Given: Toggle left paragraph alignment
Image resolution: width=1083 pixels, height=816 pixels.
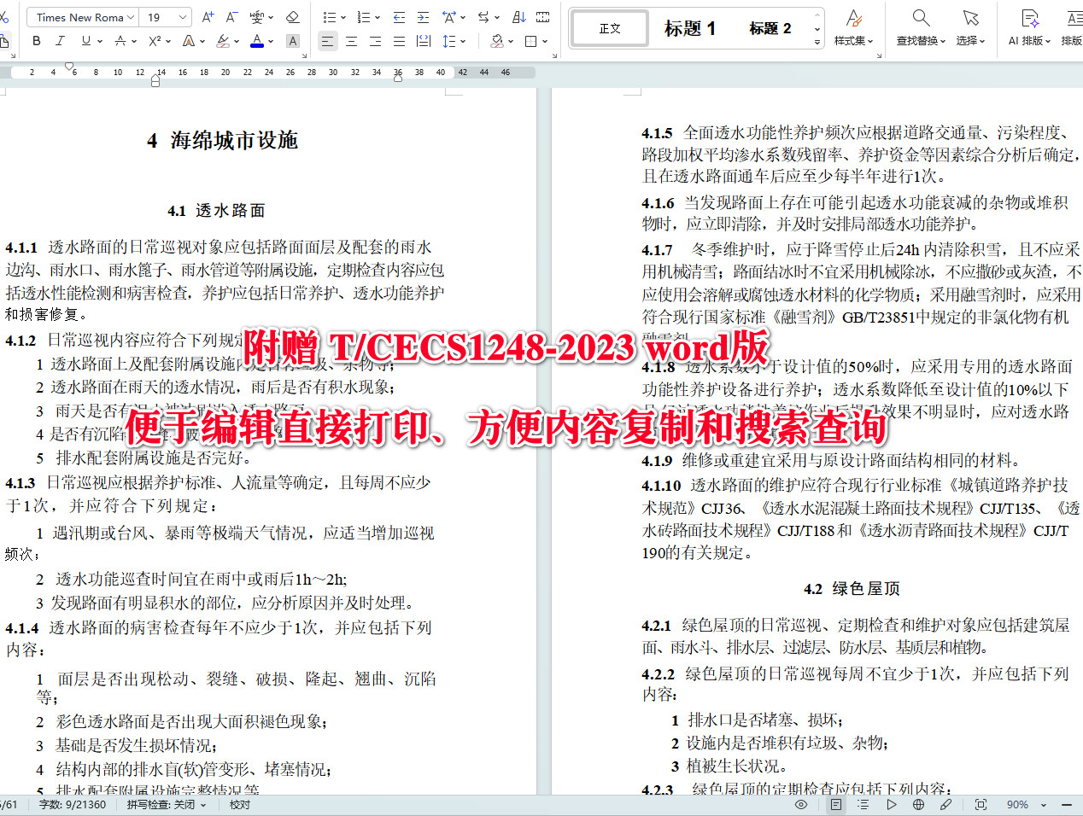Looking at the screenshot, I should pos(327,41).
